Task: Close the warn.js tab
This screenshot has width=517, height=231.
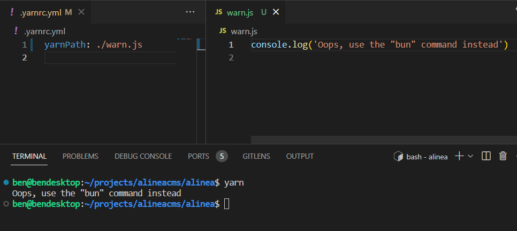Action: point(276,12)
